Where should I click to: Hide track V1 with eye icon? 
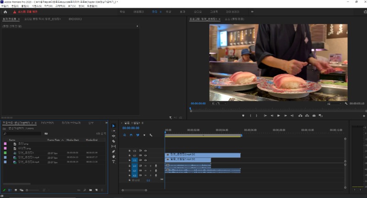point(145,160)
